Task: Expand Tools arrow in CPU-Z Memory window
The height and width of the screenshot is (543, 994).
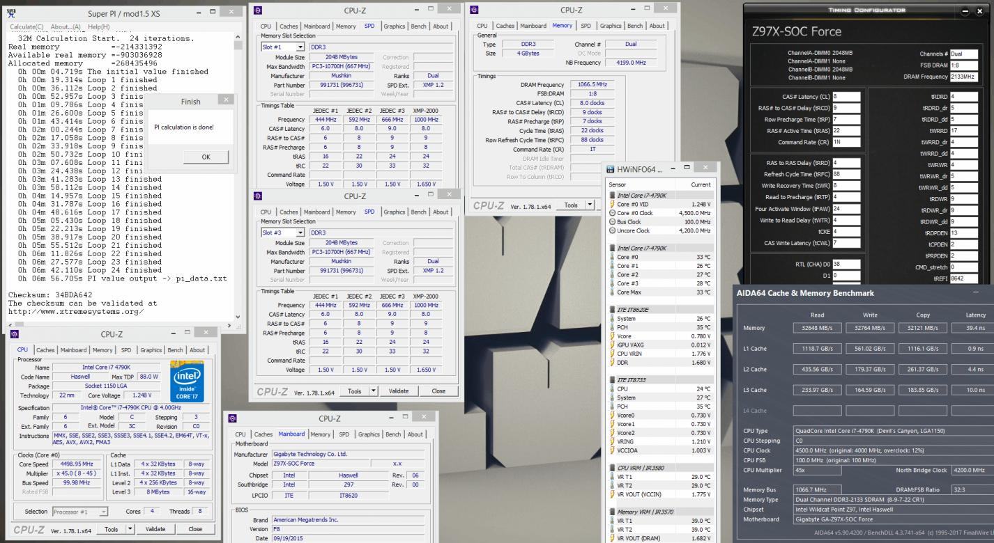Action: point(588,205)
